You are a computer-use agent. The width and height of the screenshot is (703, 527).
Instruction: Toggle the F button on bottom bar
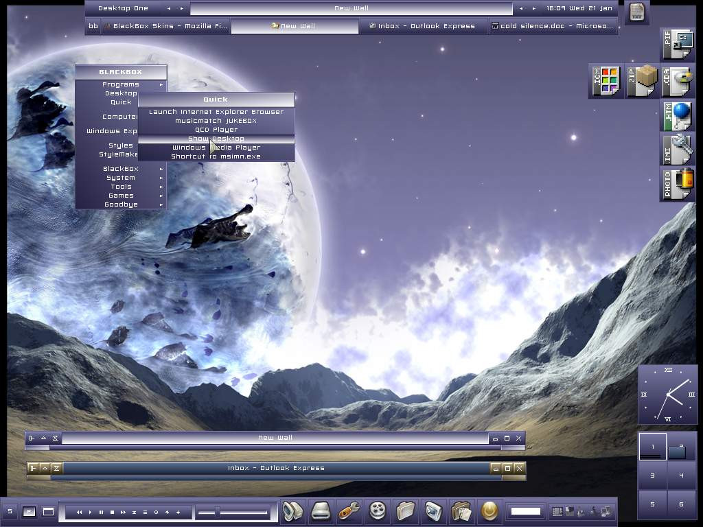tap(29, 511)
